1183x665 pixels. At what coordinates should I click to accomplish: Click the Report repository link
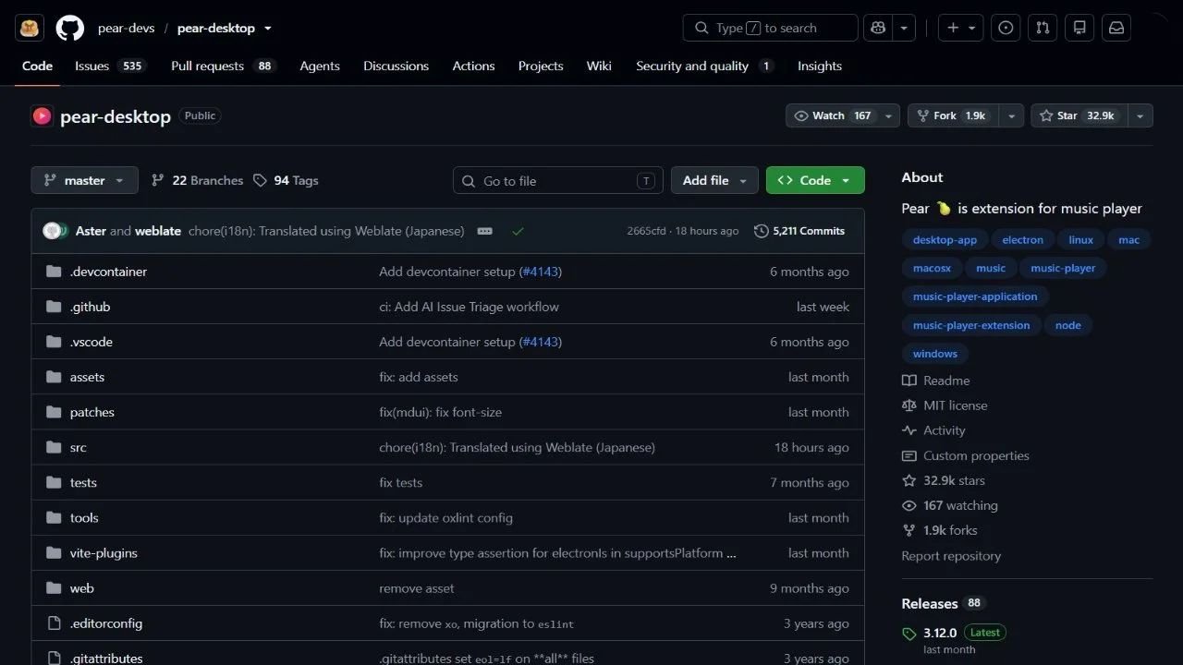[951, 556]
